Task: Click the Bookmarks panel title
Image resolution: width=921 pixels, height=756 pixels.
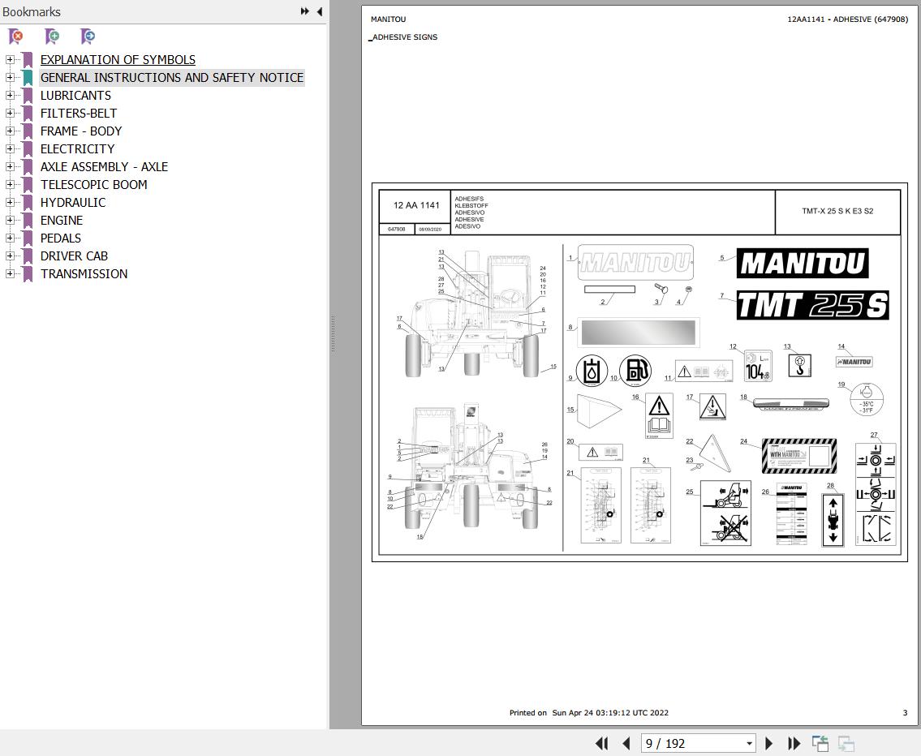Action: 31,11
